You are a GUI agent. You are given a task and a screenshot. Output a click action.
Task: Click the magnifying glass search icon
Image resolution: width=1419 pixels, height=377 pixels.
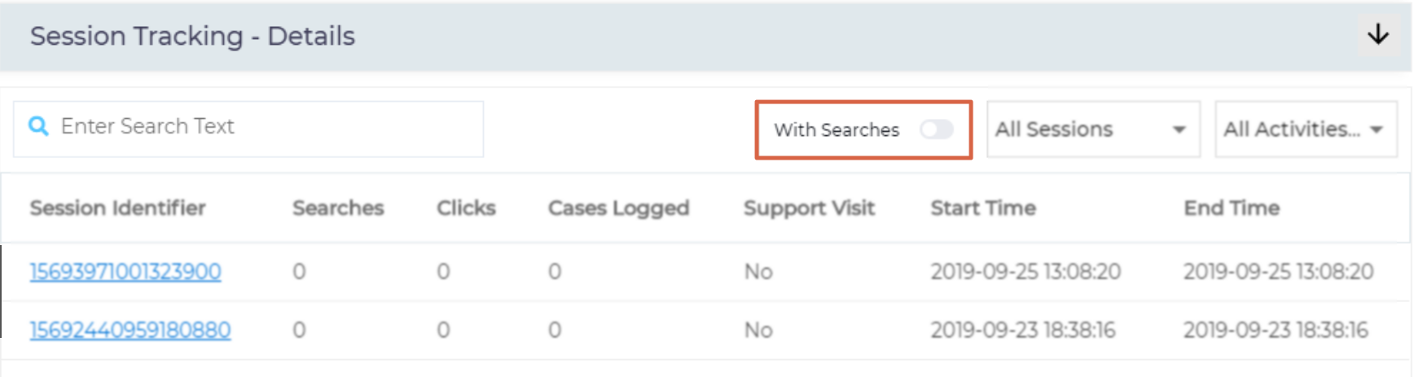point(38,126)
